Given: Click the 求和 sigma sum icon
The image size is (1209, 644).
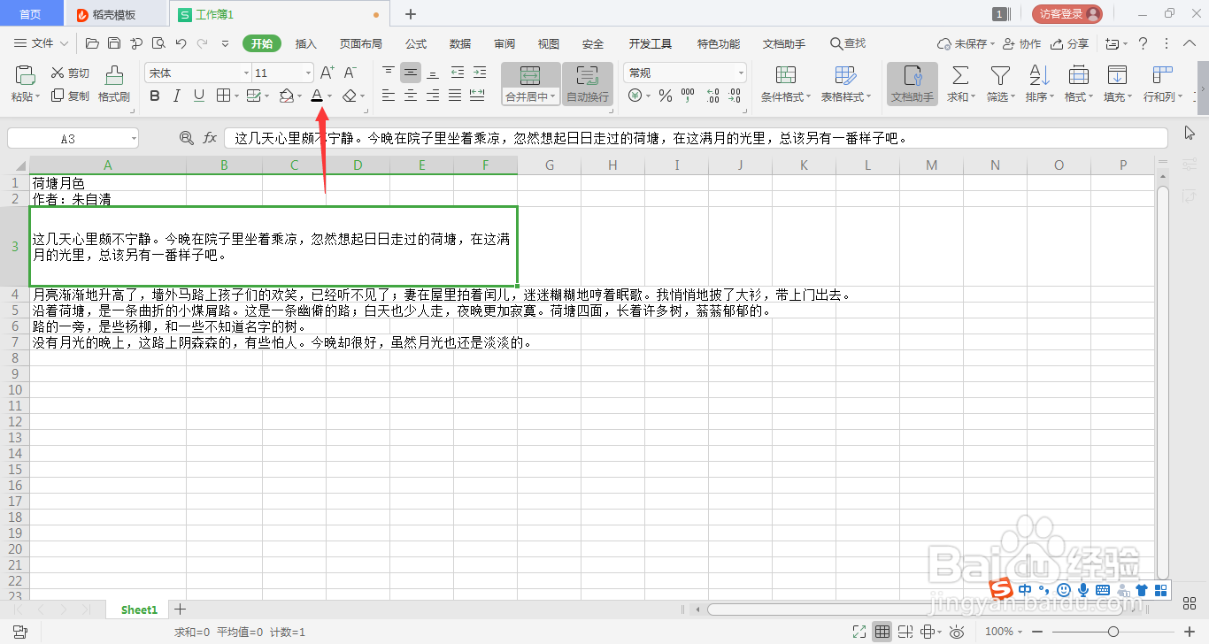Looking at the screenshot, I should (x=959, y=75).
